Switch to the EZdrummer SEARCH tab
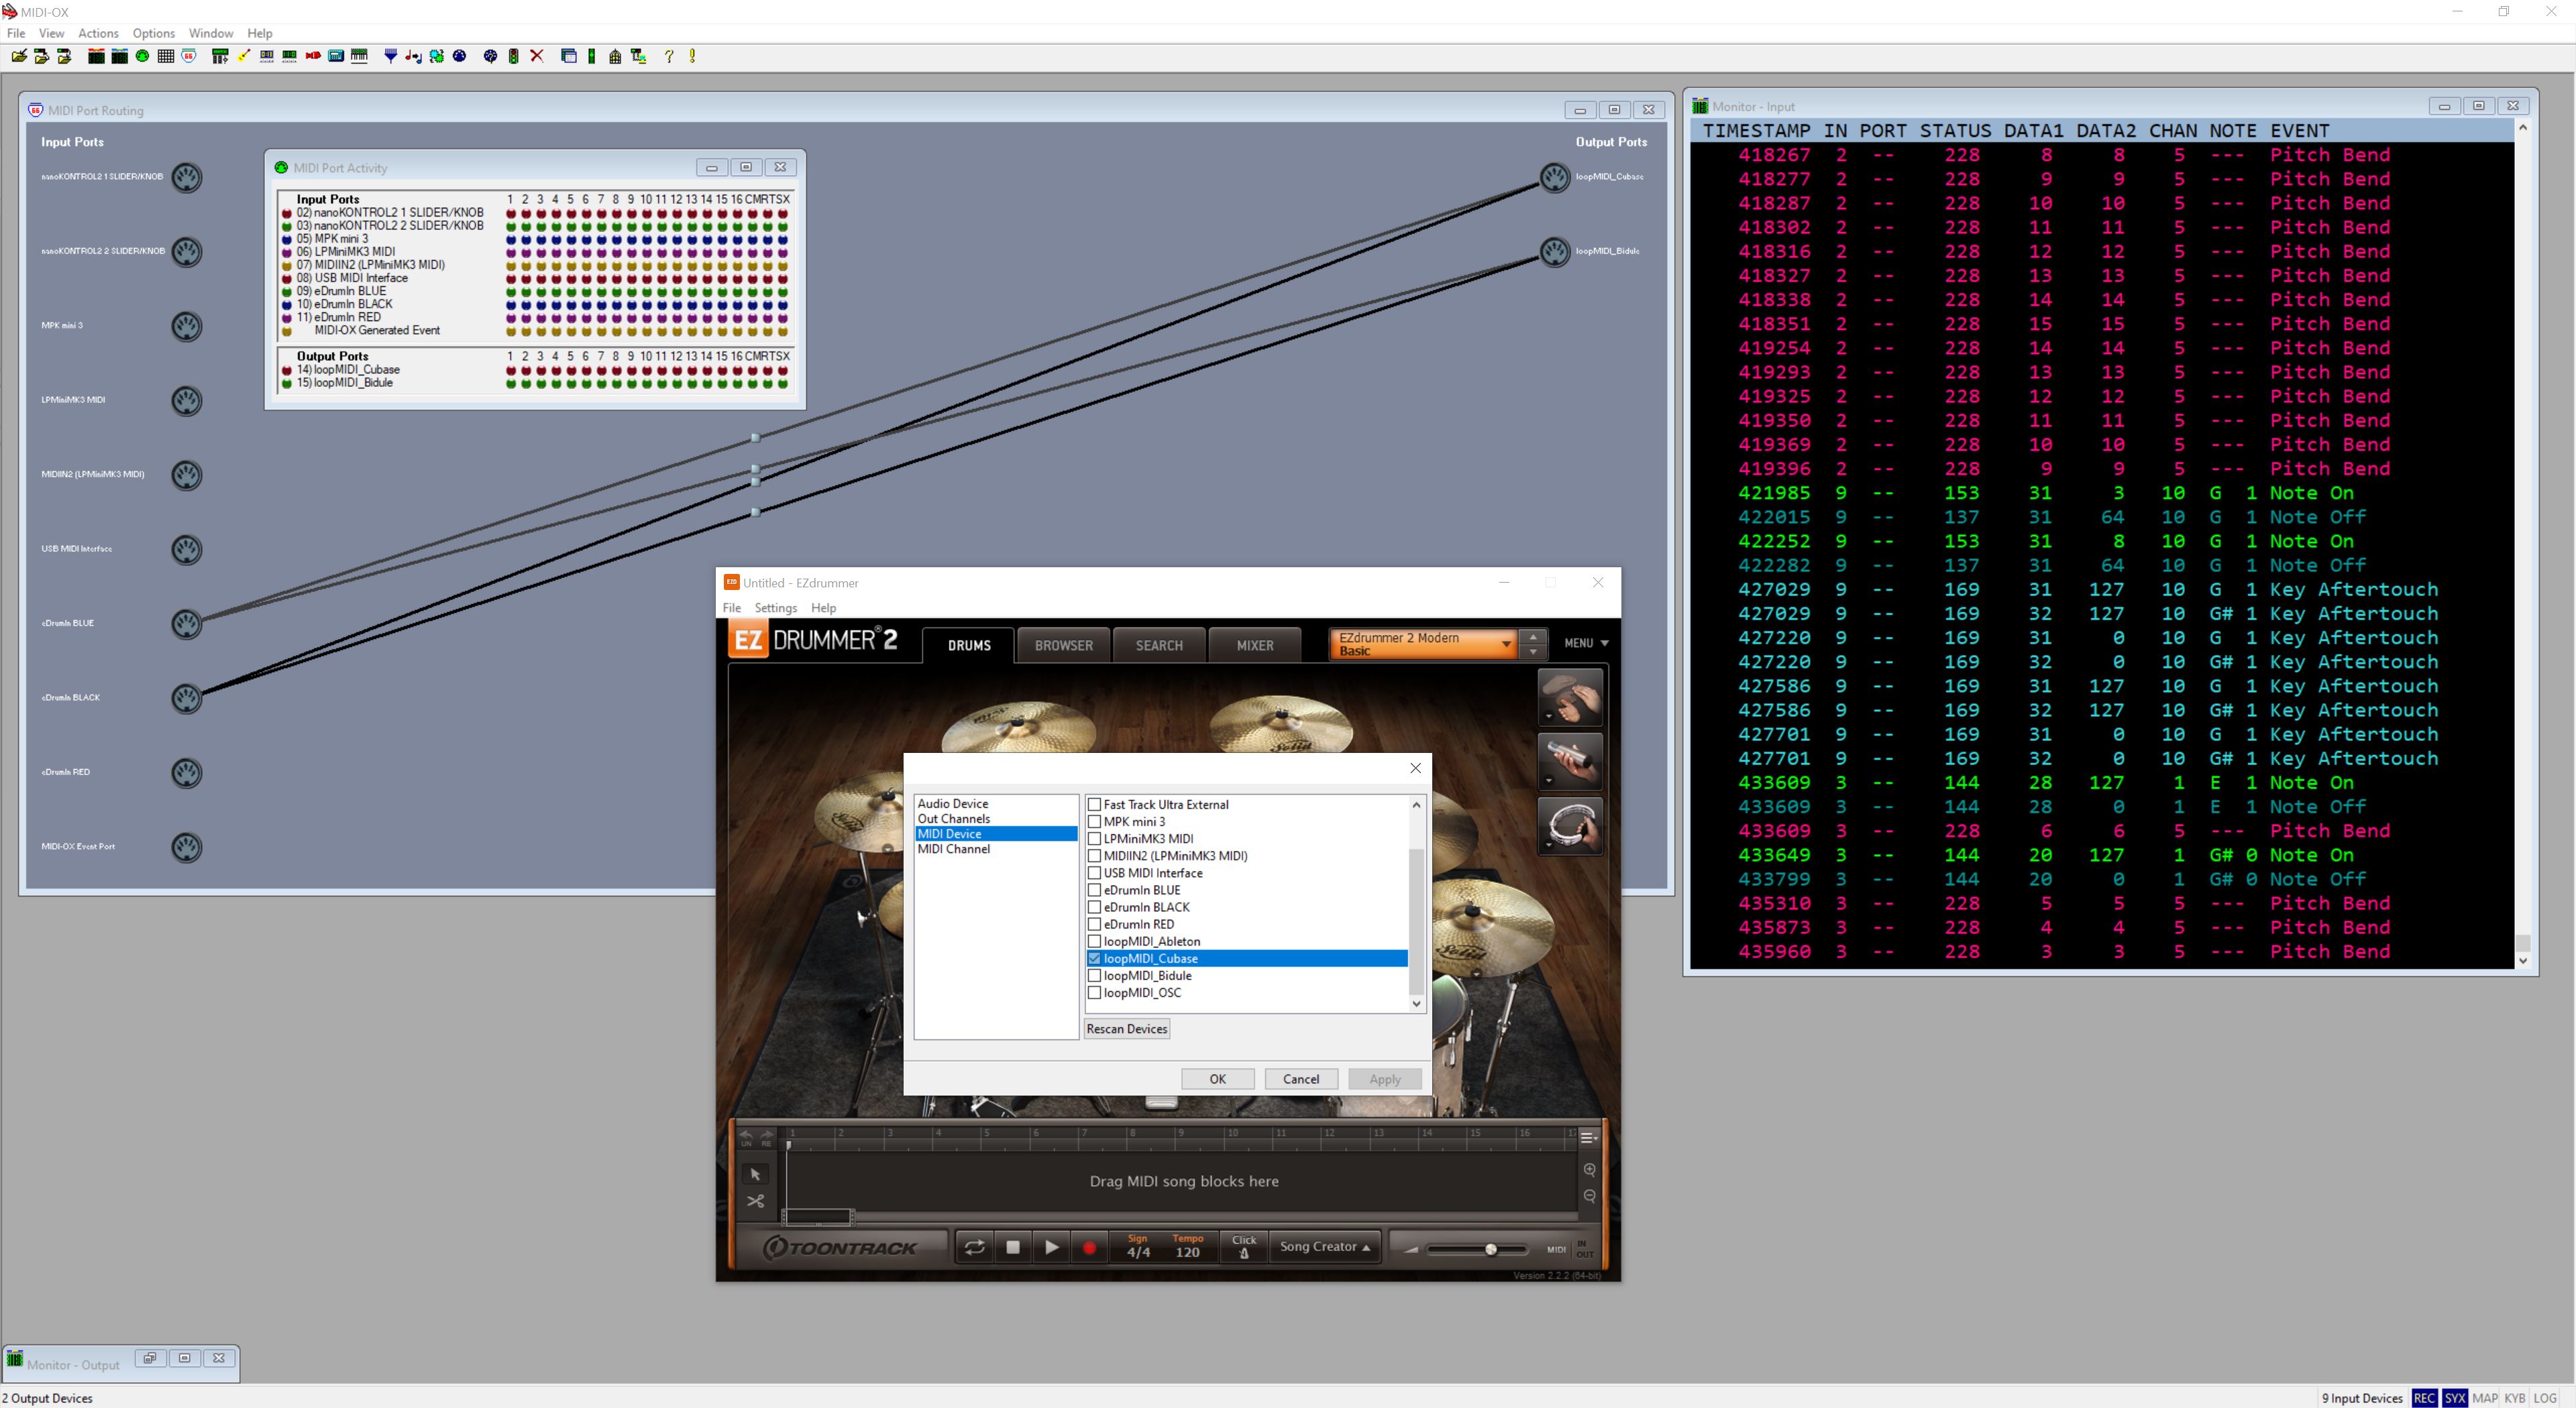 point(1159,646)
